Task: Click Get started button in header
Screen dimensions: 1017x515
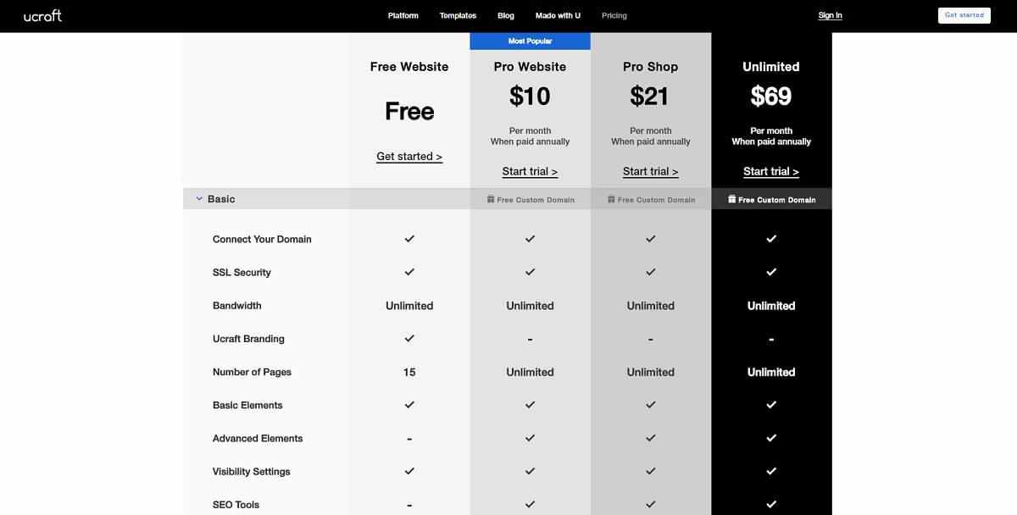Action: (964, 15)
